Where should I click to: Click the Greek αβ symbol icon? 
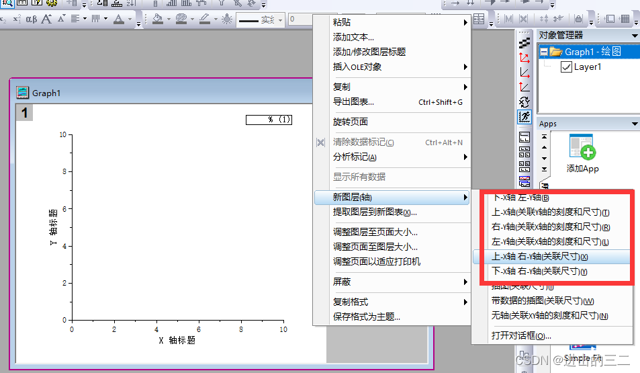click(32, 19)
